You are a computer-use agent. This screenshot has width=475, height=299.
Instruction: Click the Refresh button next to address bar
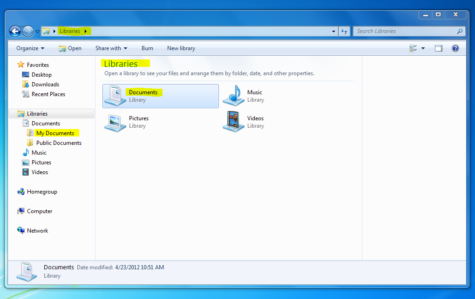(x=344, y=31)
